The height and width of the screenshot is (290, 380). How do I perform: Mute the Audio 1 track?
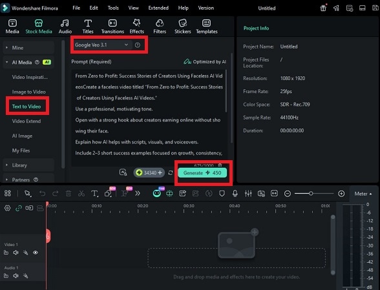(x=16, y=276)
